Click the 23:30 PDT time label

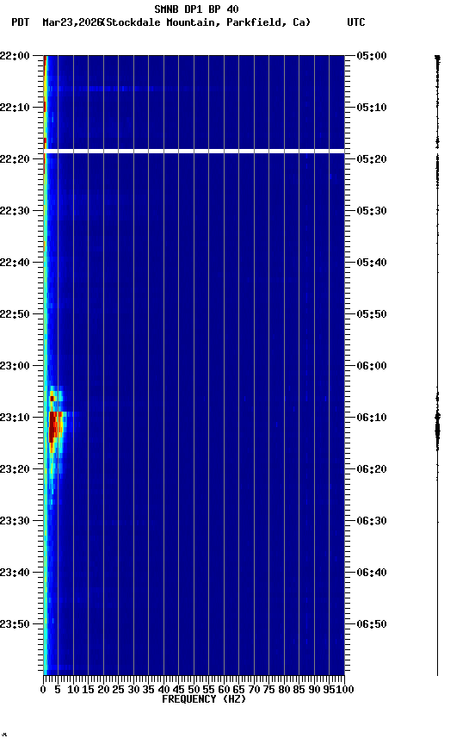click(x=15, y=522)
